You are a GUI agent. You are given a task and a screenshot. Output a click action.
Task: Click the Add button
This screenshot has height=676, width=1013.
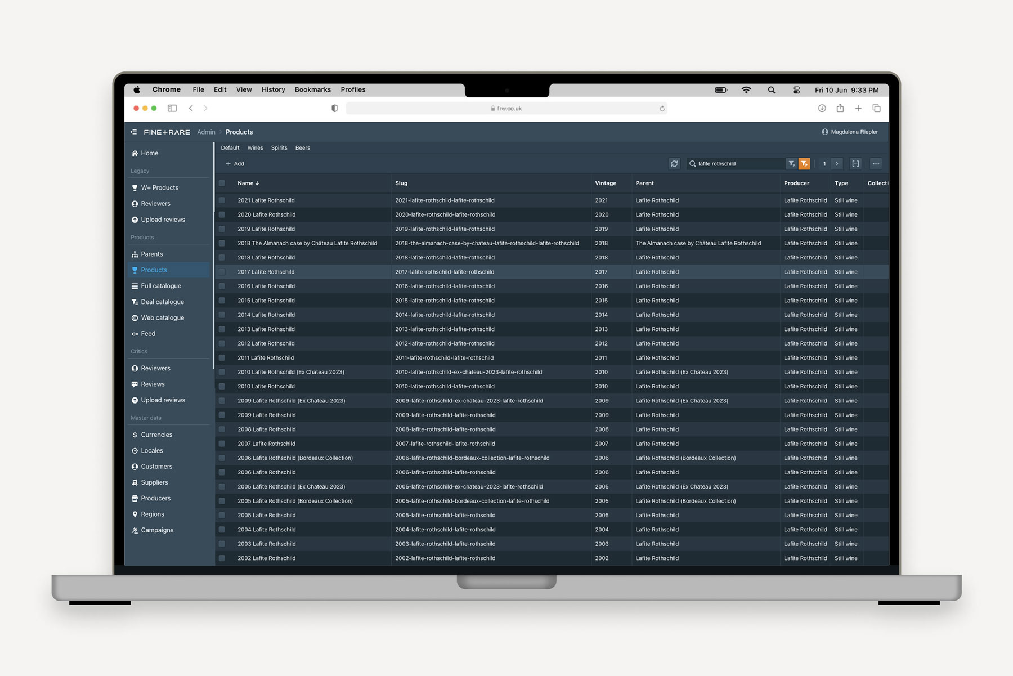tap(235, 164)
